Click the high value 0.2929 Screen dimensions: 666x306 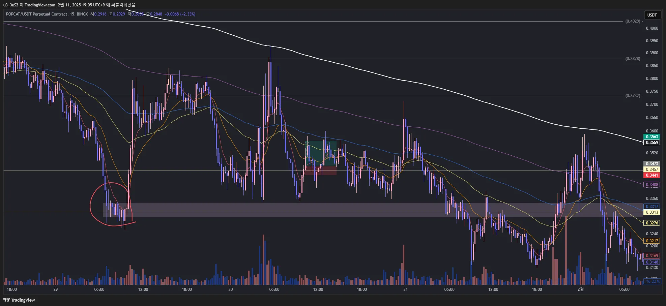tap(119, 14)
